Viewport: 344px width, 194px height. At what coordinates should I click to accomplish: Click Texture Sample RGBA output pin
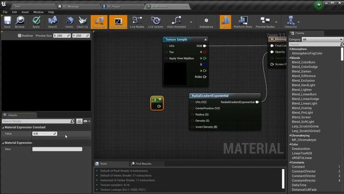(204, 77)
